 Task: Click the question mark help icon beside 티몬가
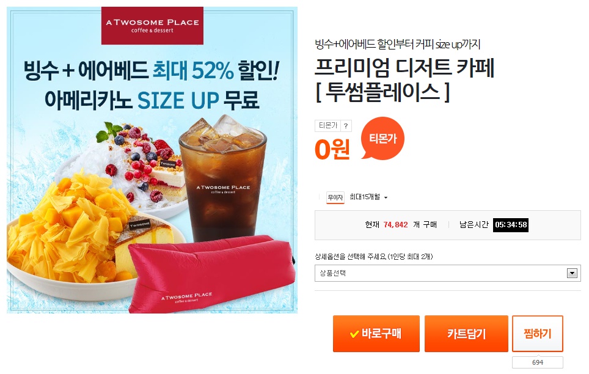pos(346,125)
